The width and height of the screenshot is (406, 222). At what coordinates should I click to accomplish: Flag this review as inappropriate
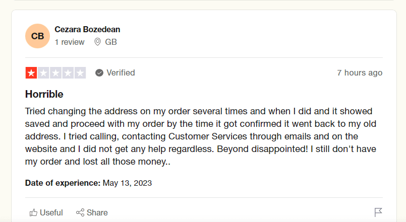coord(378,212)
